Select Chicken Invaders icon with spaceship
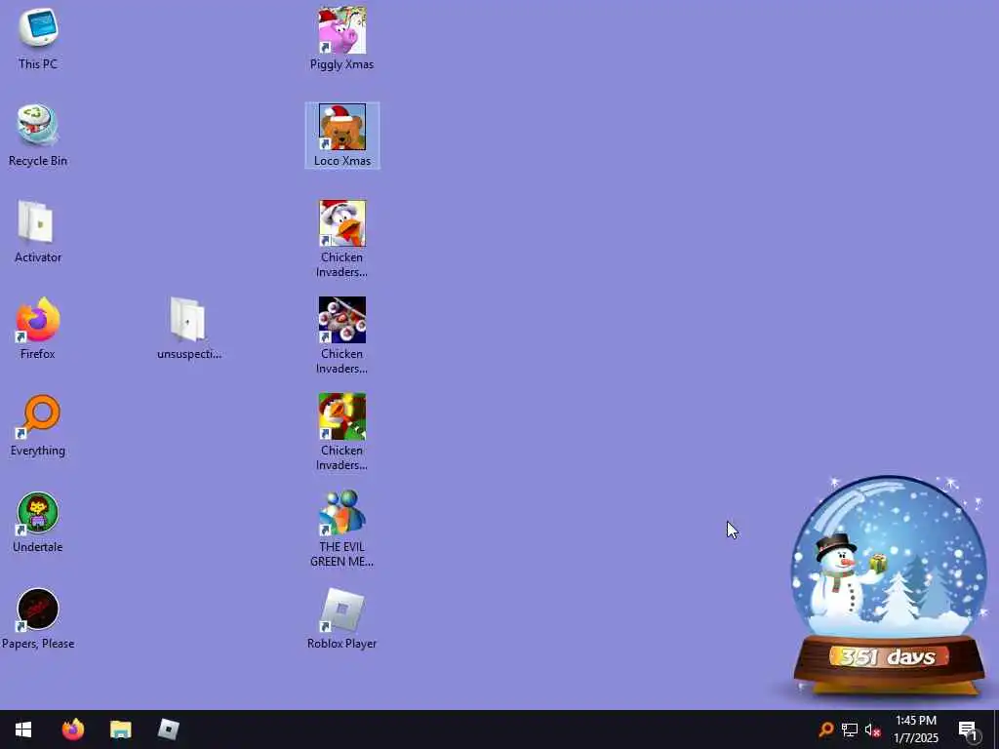Image resolution: width=999 pixels, height=749 pixels. (x=342, y=335)
